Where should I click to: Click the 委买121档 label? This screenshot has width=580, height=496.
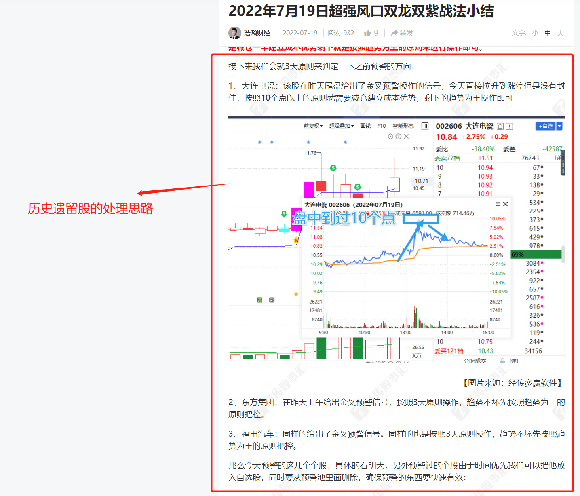point(449,351)
